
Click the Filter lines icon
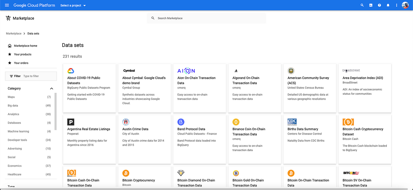click(12, 76)
